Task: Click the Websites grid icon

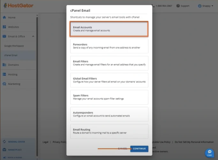Action: pos(4,27)
